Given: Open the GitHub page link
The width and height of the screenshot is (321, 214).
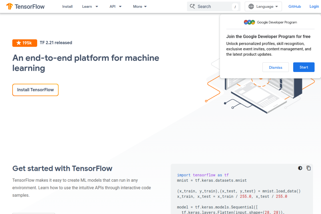Looking at the screenshot, I should click(295, 6).
